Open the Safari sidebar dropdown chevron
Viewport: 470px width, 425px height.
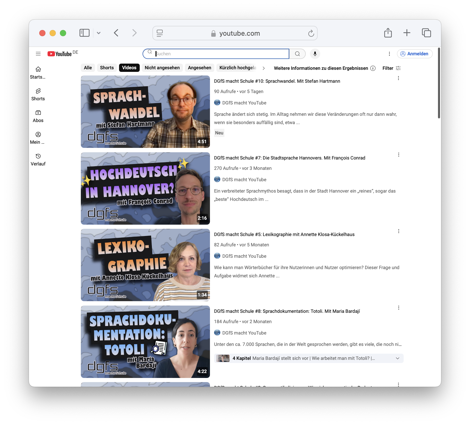coord(99,33)
